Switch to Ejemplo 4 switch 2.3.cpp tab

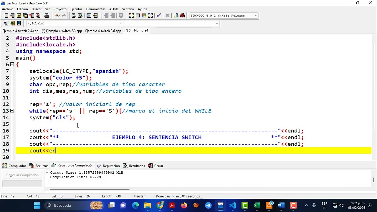pos(62,31)
